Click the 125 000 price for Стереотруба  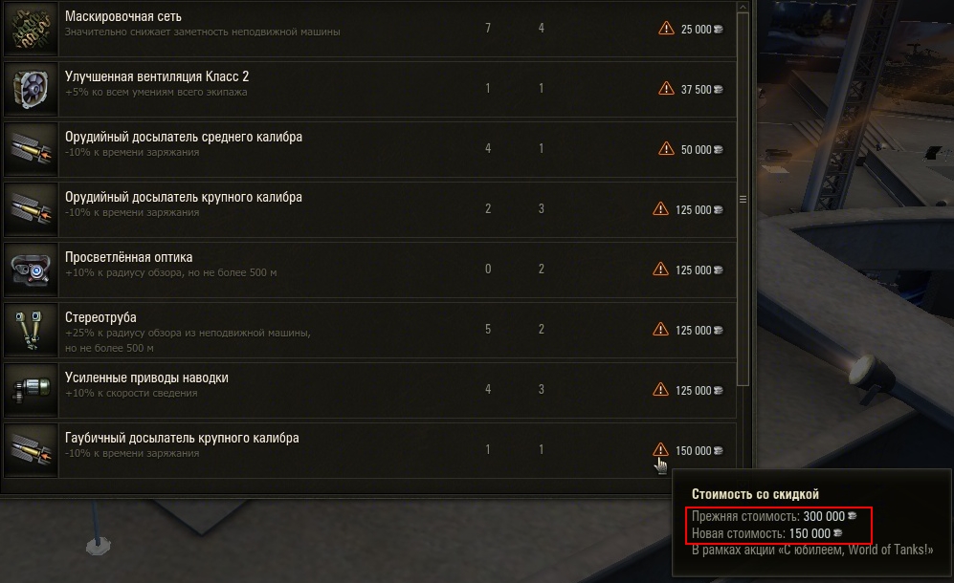coord(693,330)
